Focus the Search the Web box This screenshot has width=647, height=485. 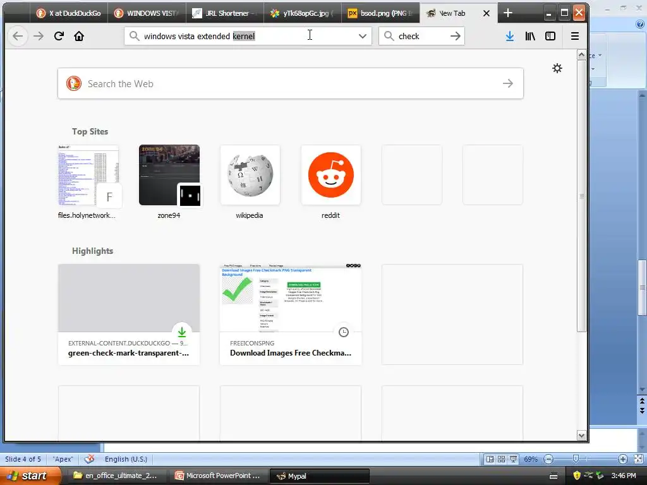point(291,84)
